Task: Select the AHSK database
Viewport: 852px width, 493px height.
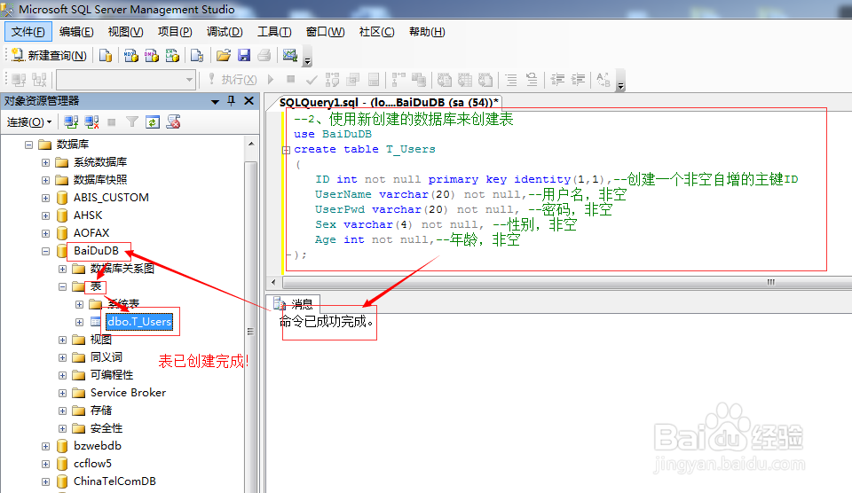Action: pos(88,215)
